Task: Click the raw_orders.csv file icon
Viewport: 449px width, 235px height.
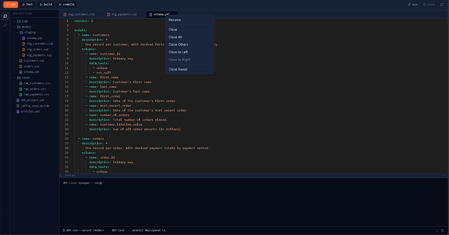Action: coord(21,89)
